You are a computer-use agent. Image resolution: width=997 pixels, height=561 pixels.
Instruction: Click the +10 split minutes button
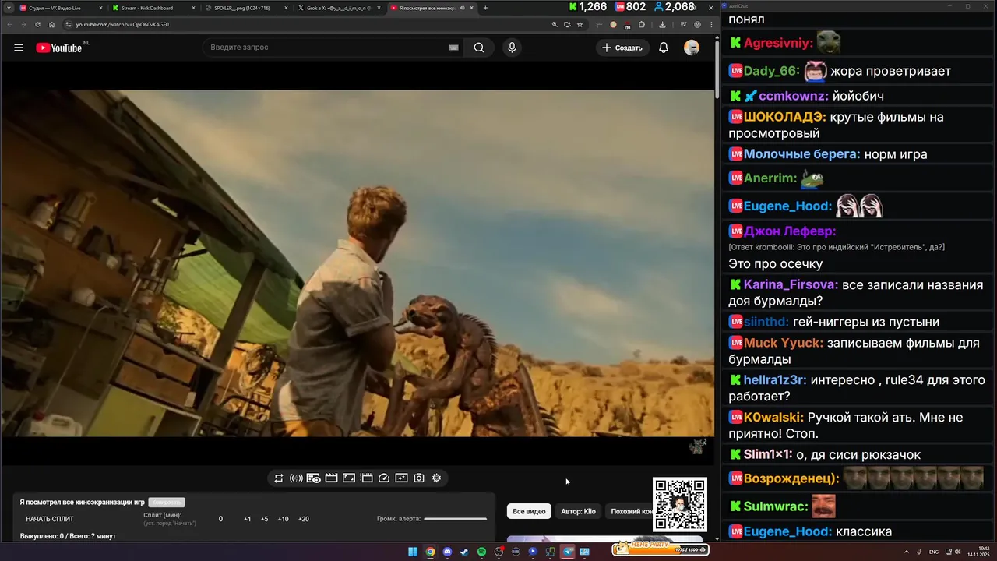tap(284, 519)
